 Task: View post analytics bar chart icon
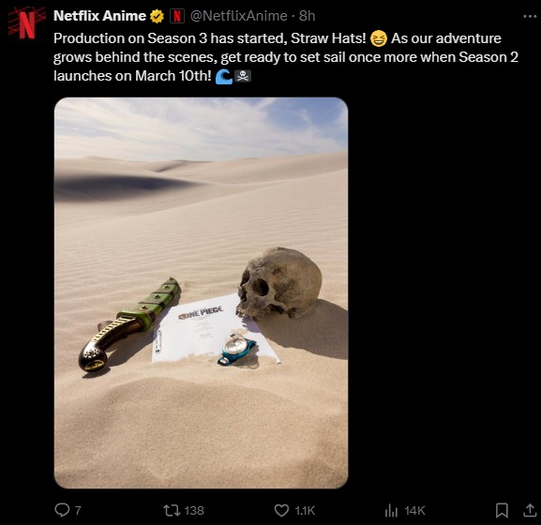391,511
